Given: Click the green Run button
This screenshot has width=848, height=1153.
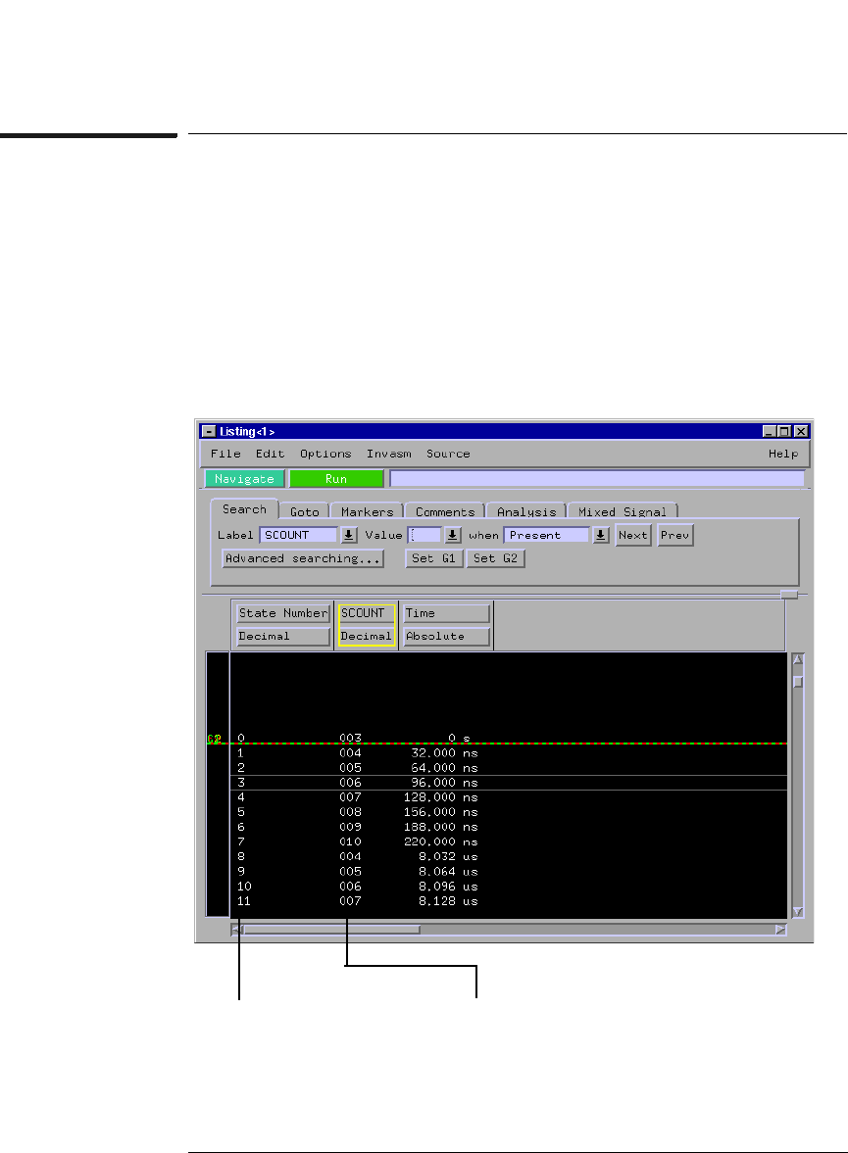Looking at the screenshot, I should tap(336, 479).
